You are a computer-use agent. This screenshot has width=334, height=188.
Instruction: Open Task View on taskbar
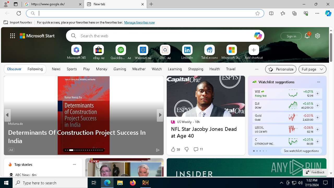(x=94, y=183)
